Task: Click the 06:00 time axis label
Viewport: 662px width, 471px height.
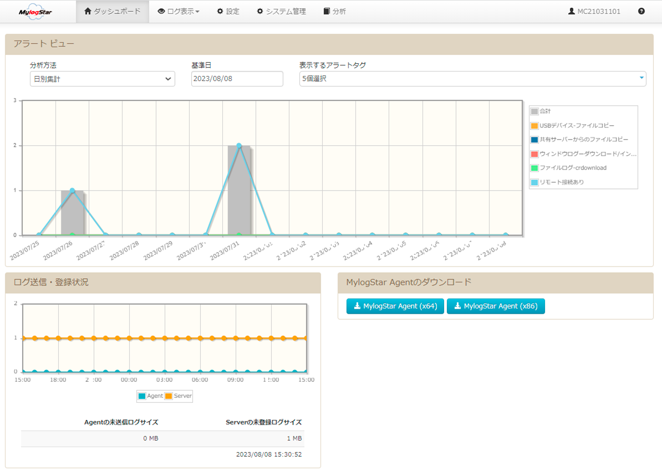Action: pos(200,380)
